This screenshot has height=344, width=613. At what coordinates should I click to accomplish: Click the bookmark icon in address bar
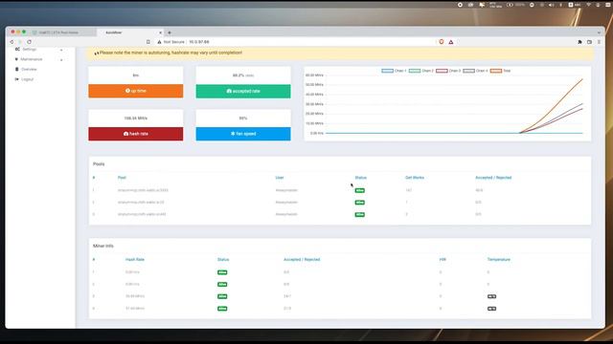coord(148,42)
